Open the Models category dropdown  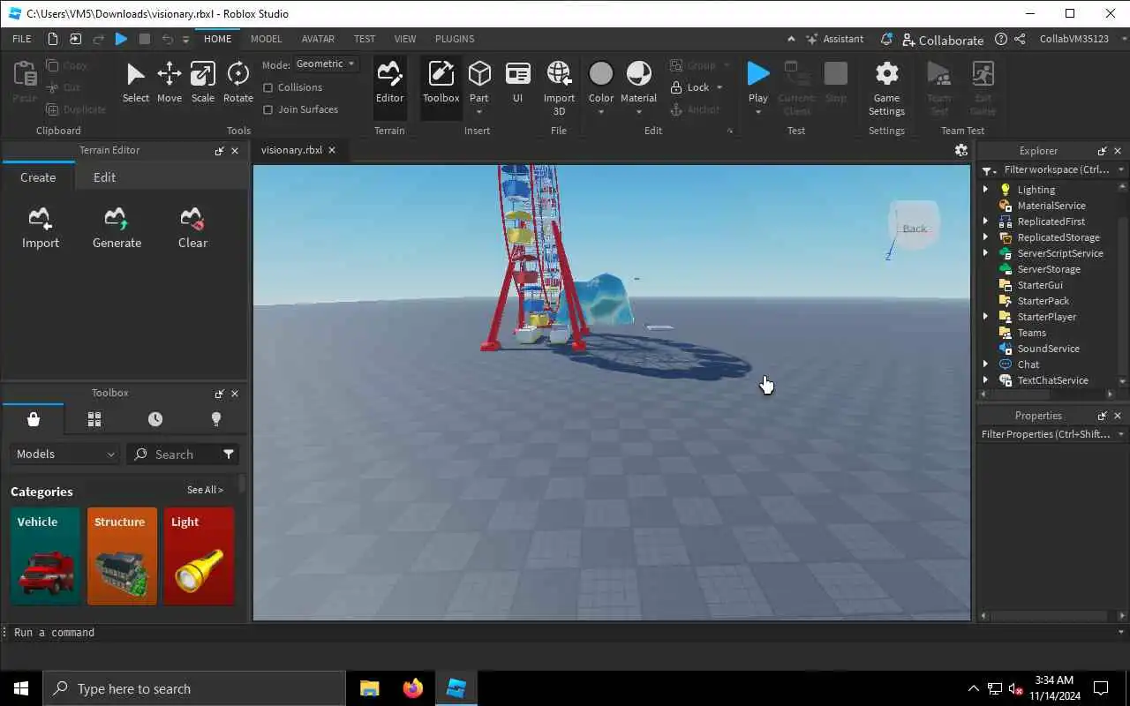tap(65, 454)
